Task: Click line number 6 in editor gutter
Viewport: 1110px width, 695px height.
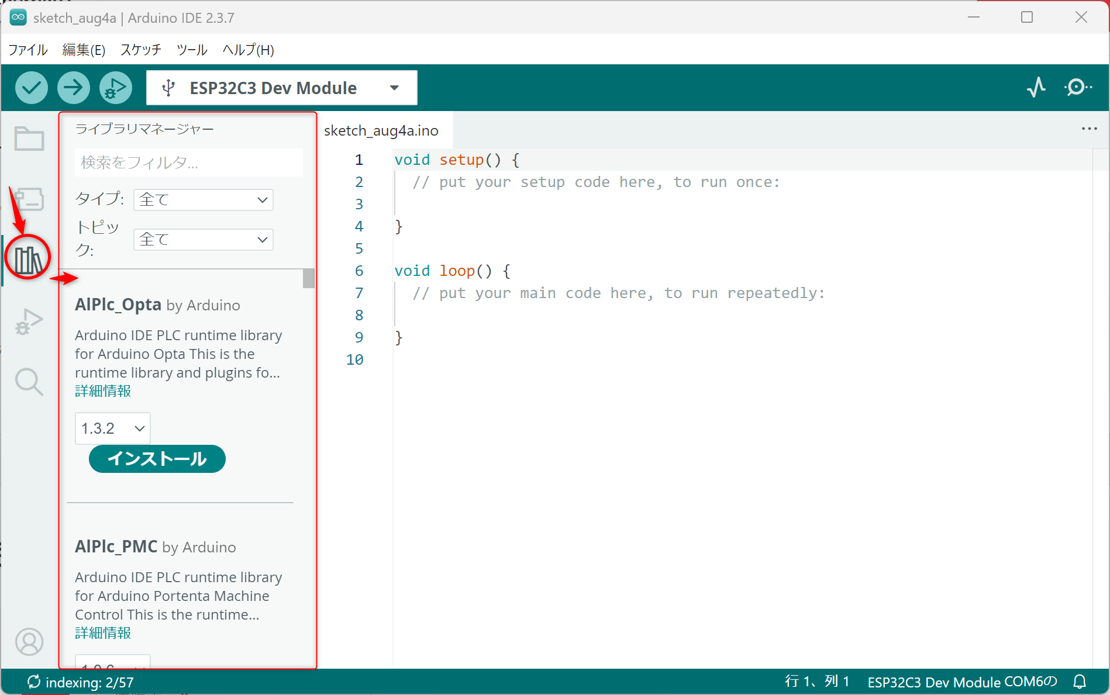Action: pos(359,271)
